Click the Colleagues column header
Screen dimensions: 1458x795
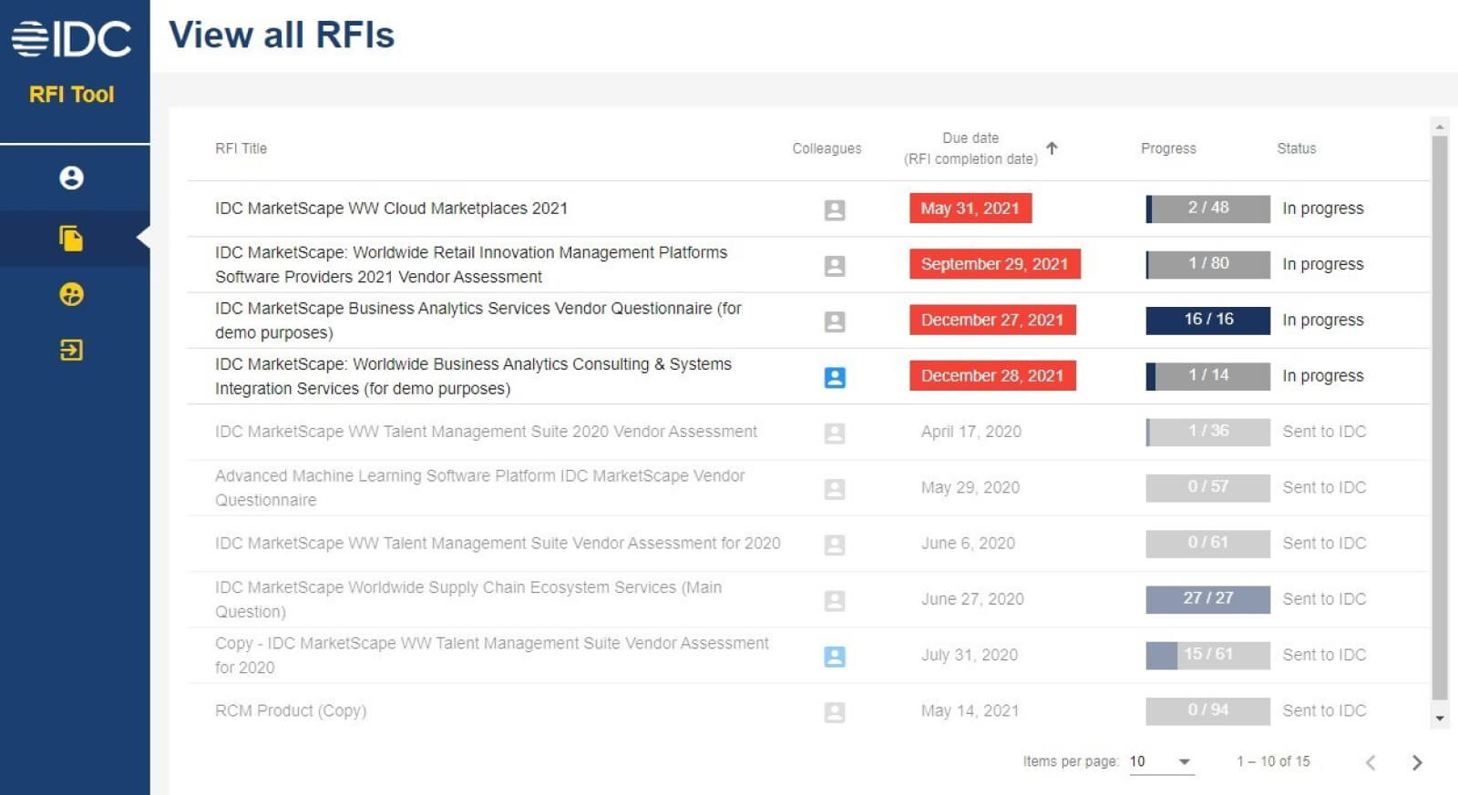click(x=827, y=148)
